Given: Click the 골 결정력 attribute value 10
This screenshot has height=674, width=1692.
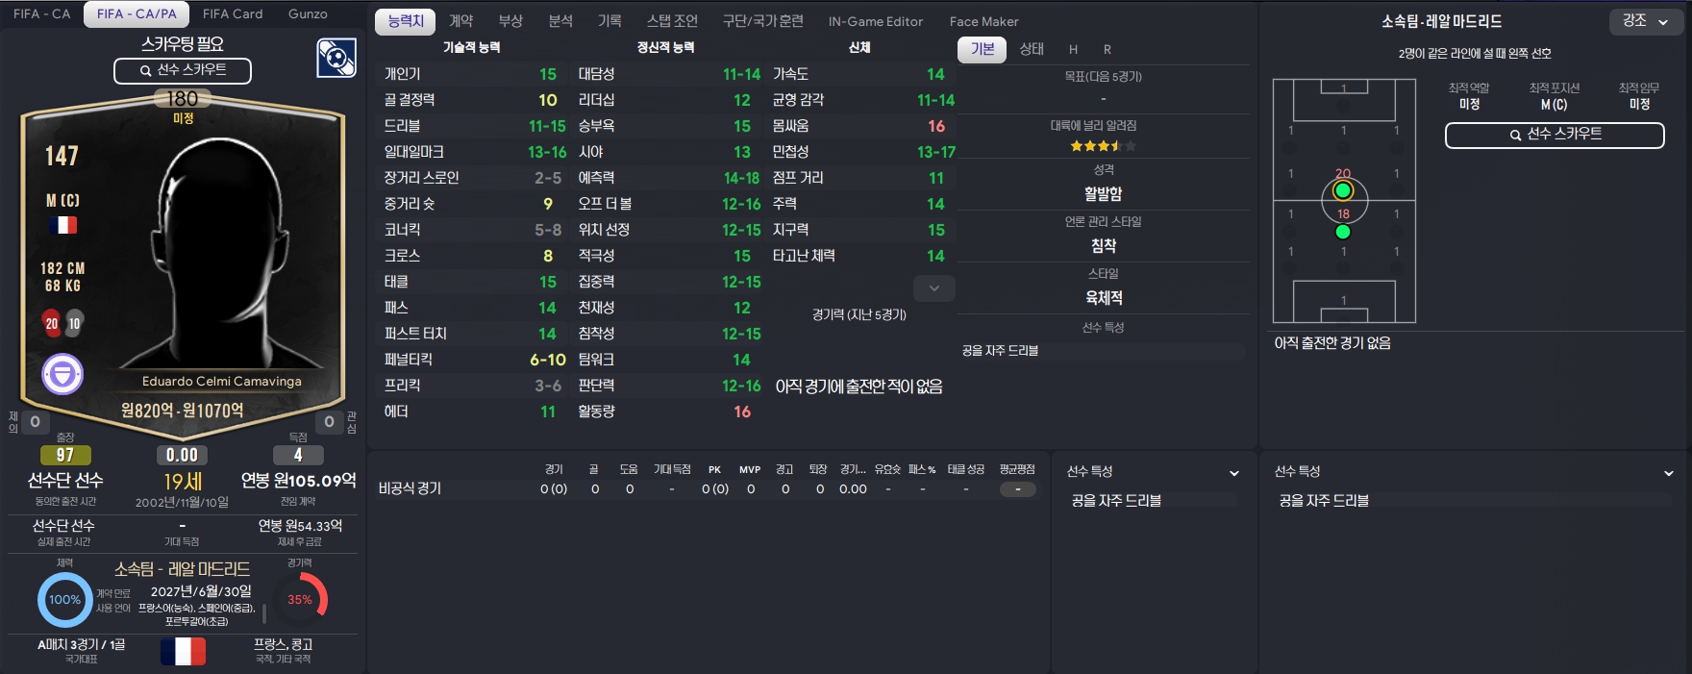Looking at the screenshot, I should (547, 100).
